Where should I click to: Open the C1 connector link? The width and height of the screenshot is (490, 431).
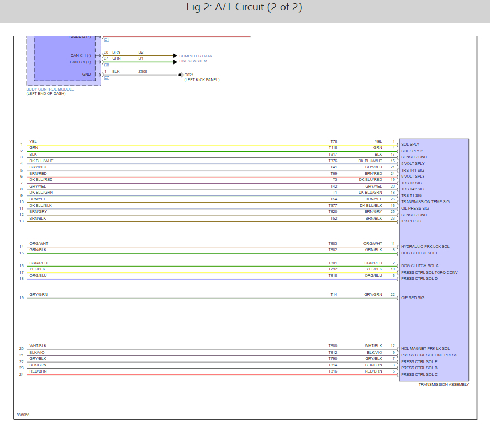tap(106, 40)
